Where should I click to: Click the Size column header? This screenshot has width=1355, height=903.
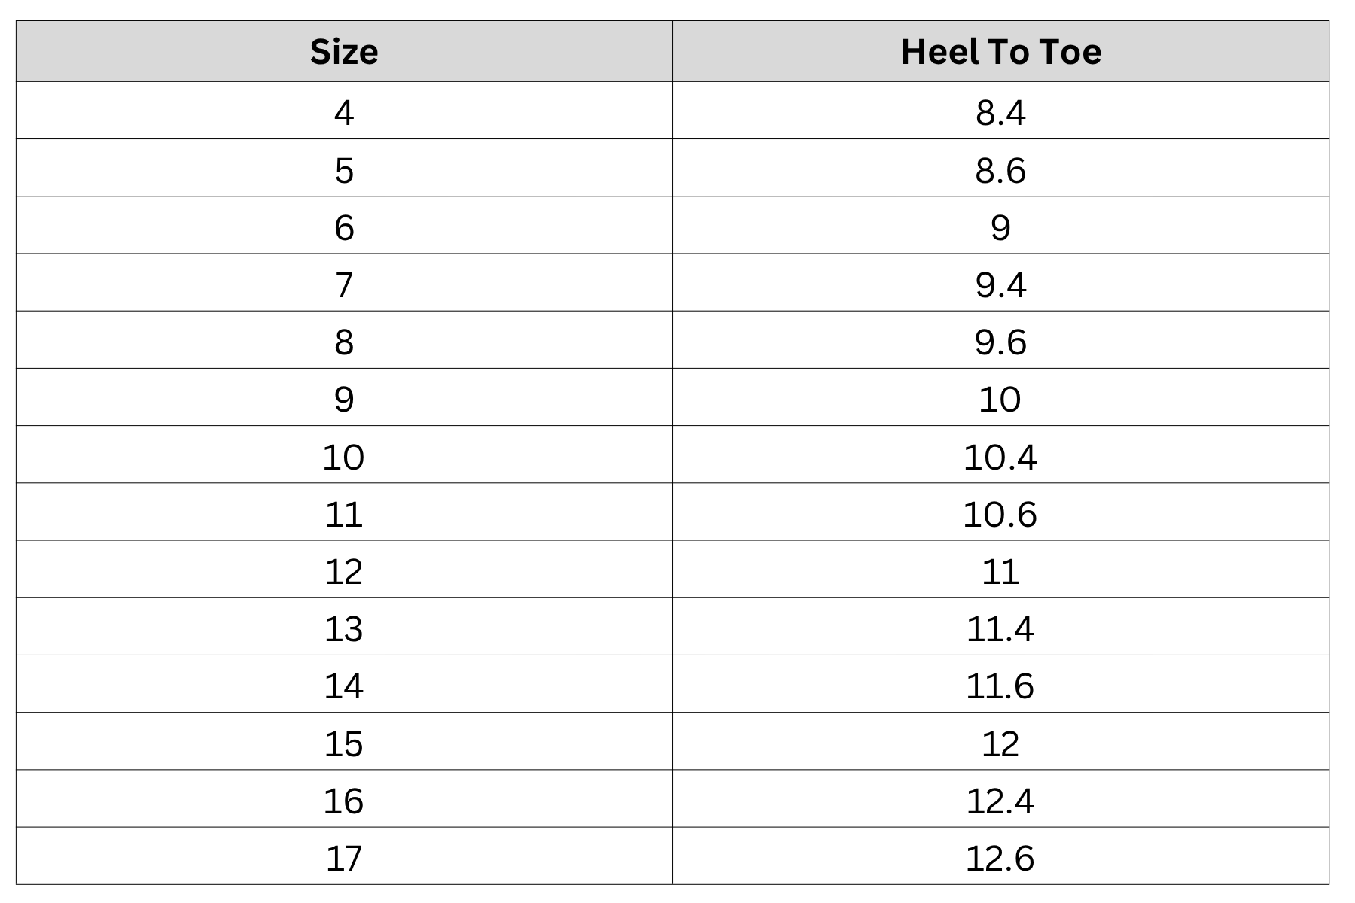[344, 51]
